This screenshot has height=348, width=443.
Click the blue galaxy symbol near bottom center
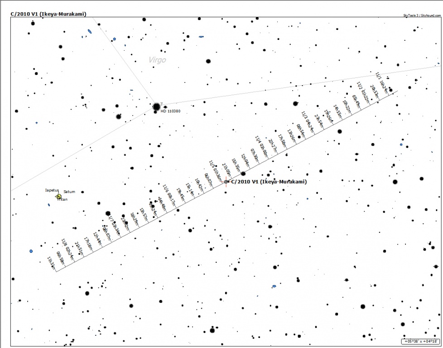point(274,286)
